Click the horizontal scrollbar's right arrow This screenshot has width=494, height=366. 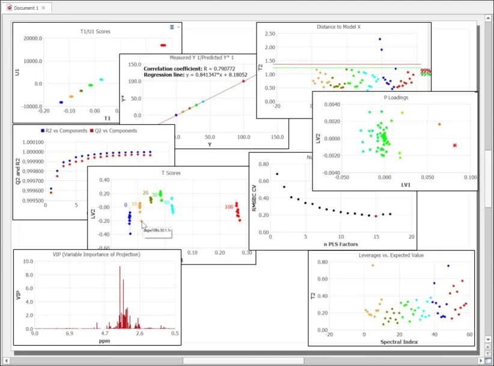point(481,361)
